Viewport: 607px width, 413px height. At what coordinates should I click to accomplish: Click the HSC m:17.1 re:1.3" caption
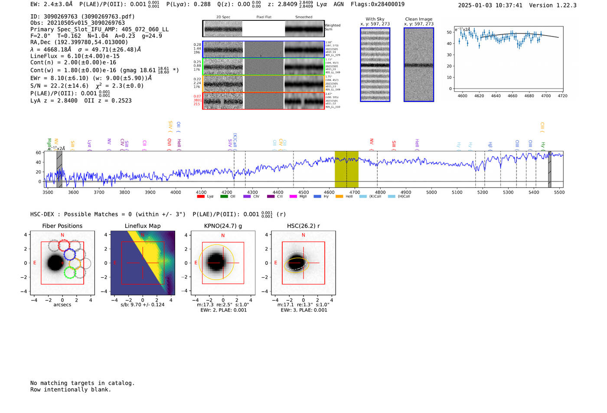[x=303, y=305]
